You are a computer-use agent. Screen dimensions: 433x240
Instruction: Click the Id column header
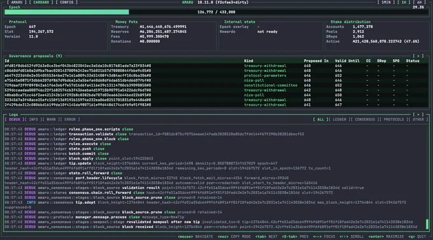click(x=7, y=61)
